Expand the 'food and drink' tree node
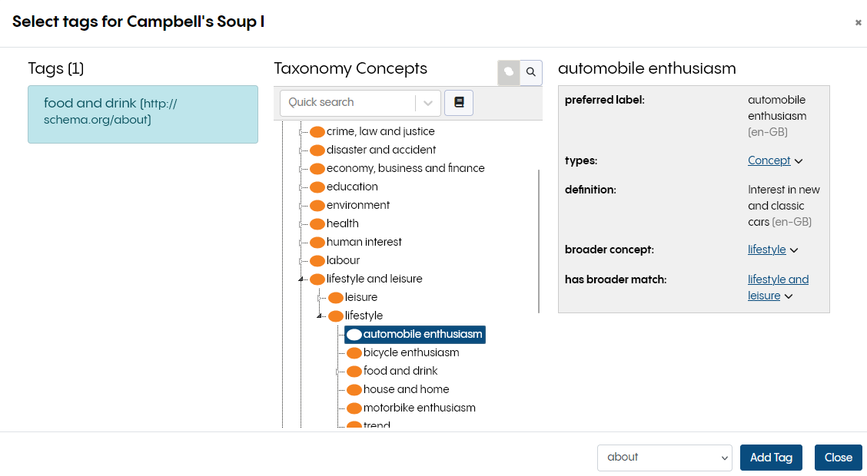This screenshot has width=867, height=476. pyautogui.click(x=339, y=372)
